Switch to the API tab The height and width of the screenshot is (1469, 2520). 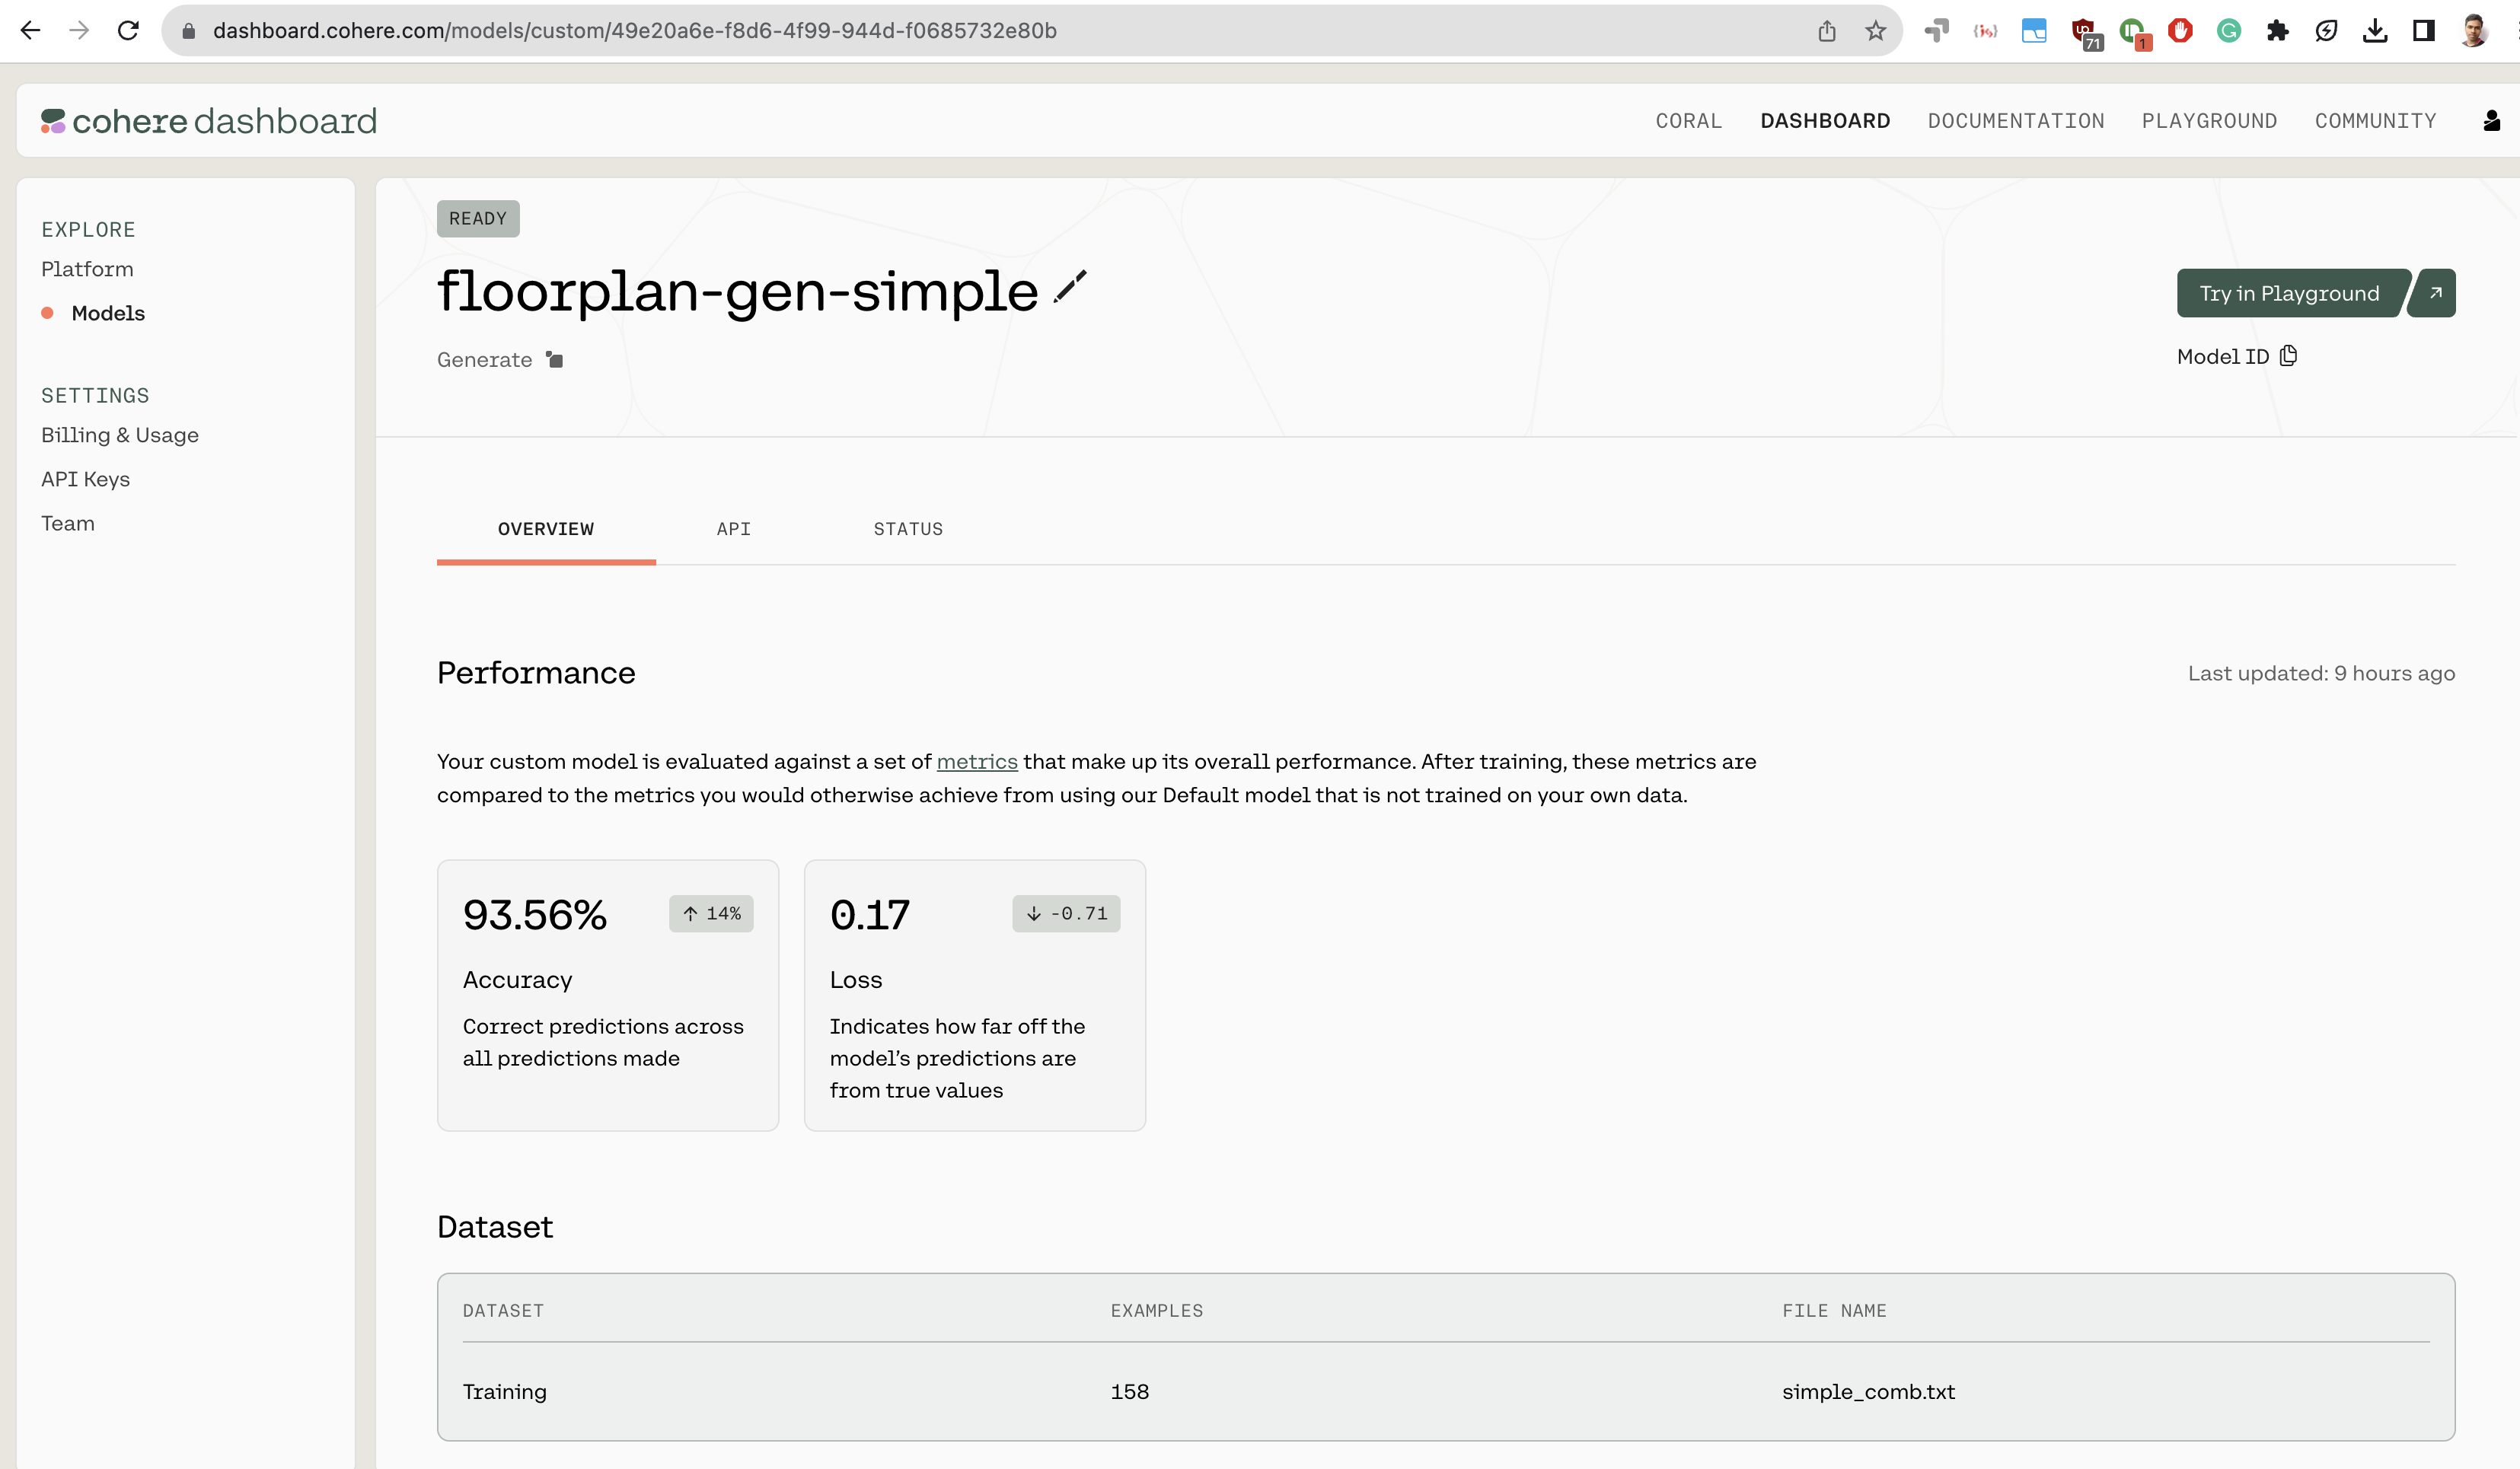pos(733,529)
